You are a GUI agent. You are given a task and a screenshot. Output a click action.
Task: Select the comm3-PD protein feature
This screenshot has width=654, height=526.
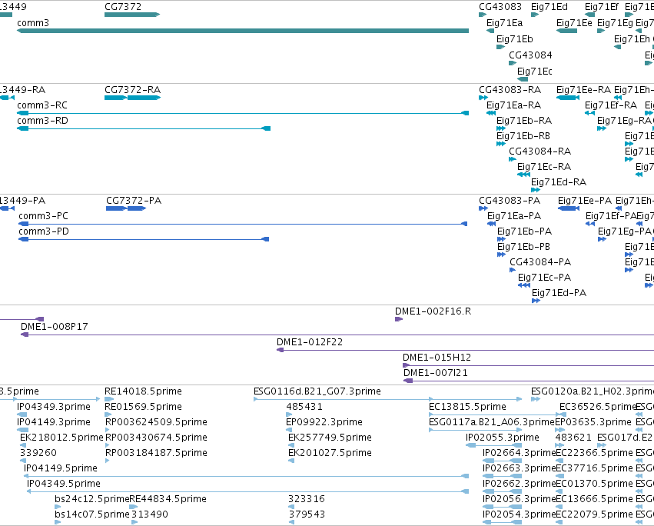pos(144,239)
